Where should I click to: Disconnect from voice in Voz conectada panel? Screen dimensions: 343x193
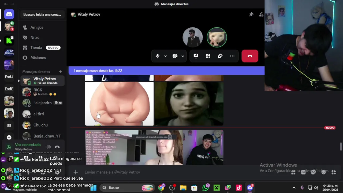point(57,147)
